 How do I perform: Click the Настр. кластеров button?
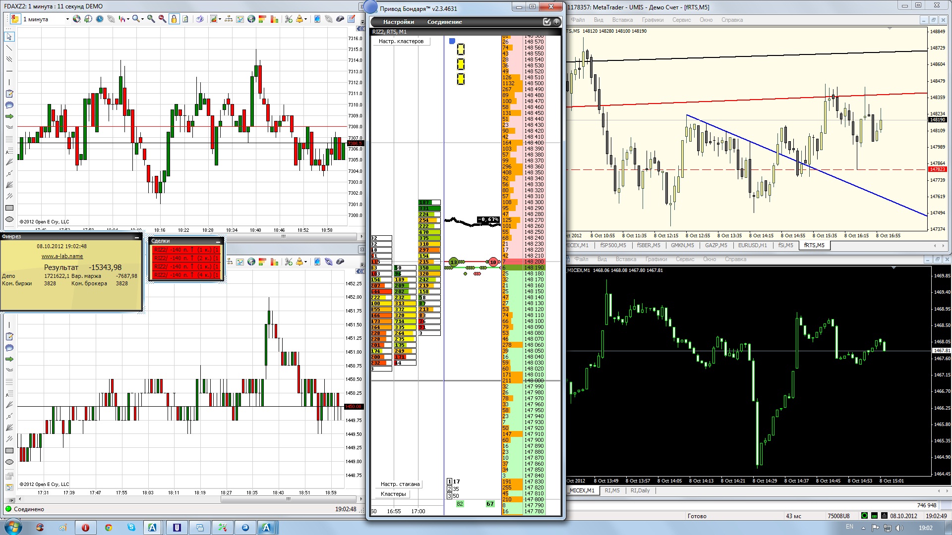pos(401,41)
